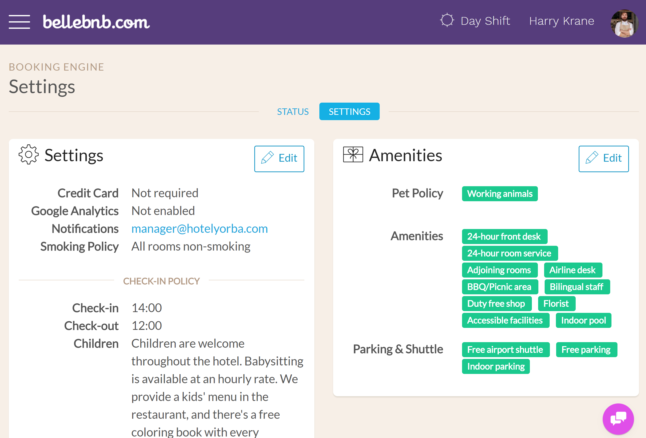The width and height of the screenshot is (646, 438).
Task: Click the Edit pencil icon in Amenities
Action: click(591, 157)
